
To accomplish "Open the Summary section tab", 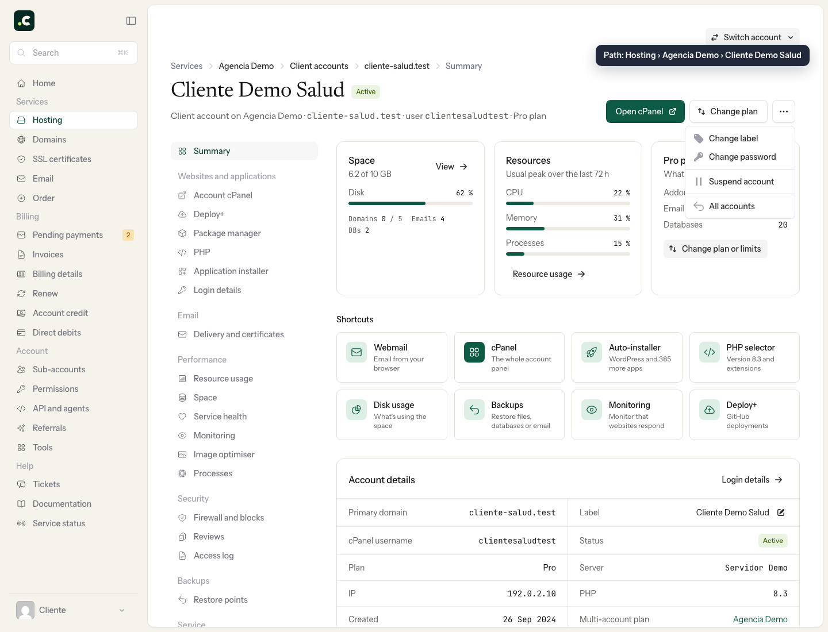I will tap(244, 151).
